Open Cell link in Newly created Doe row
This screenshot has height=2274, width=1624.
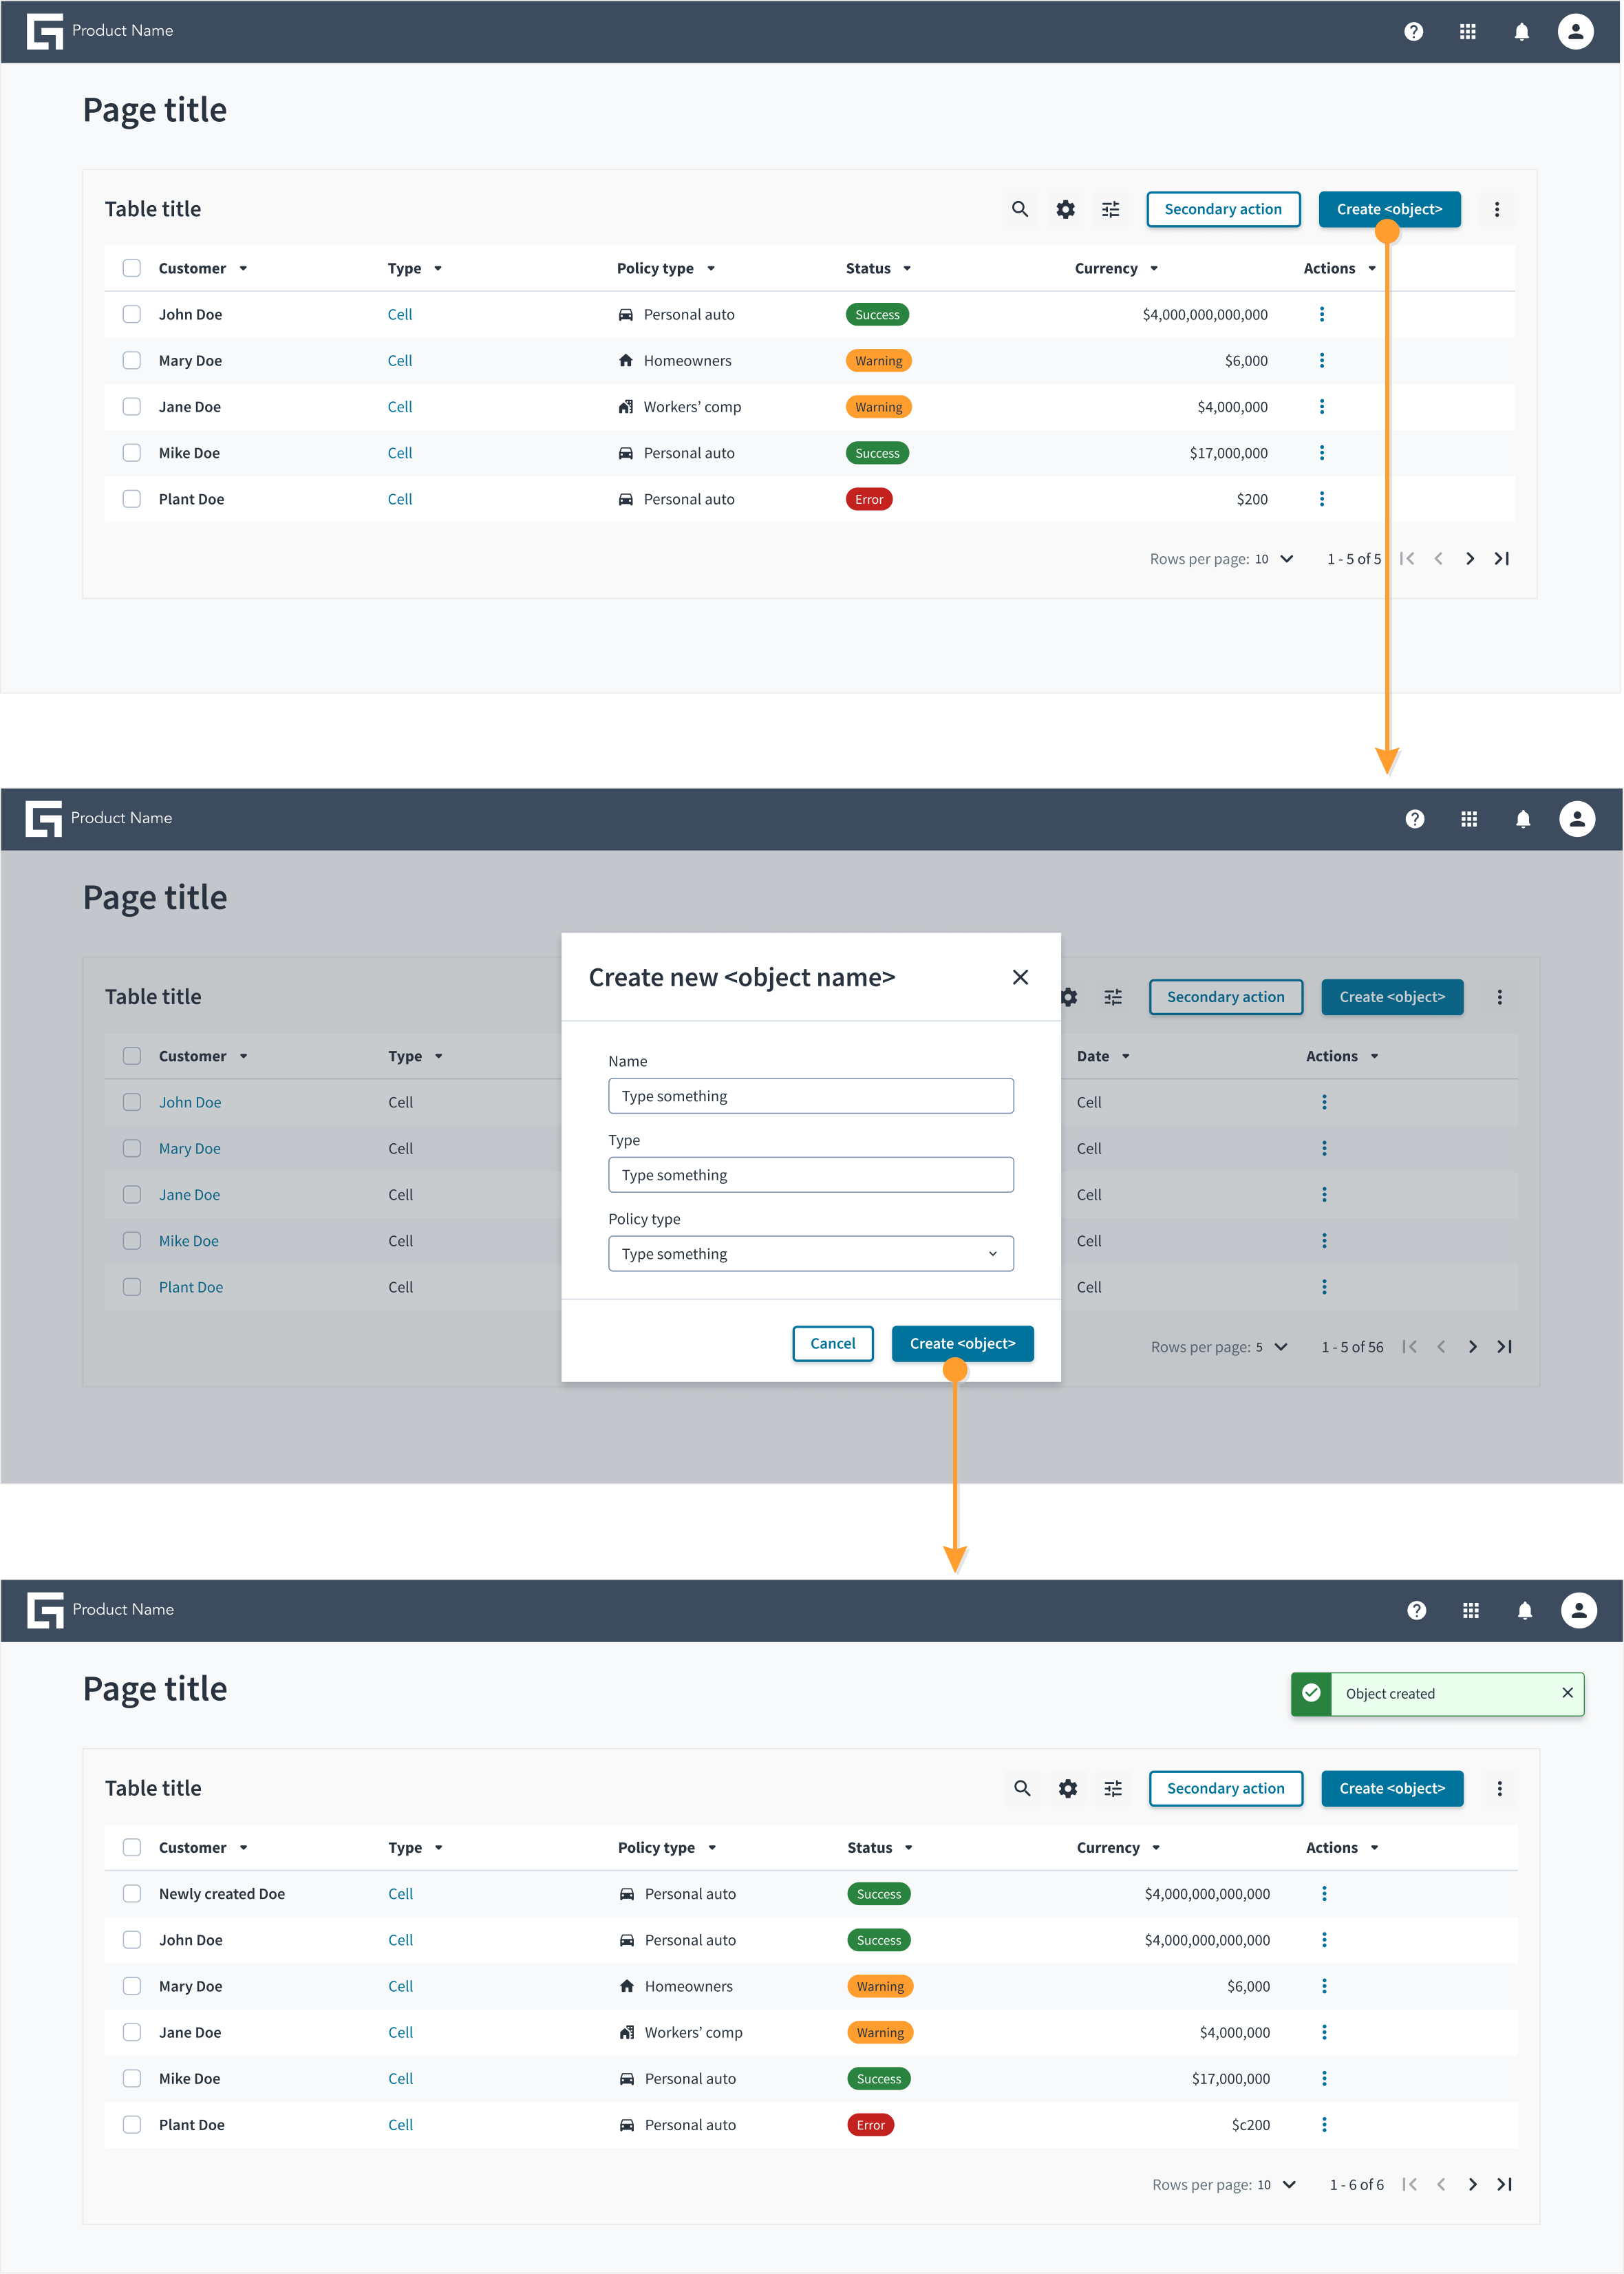click(401, 1894)
